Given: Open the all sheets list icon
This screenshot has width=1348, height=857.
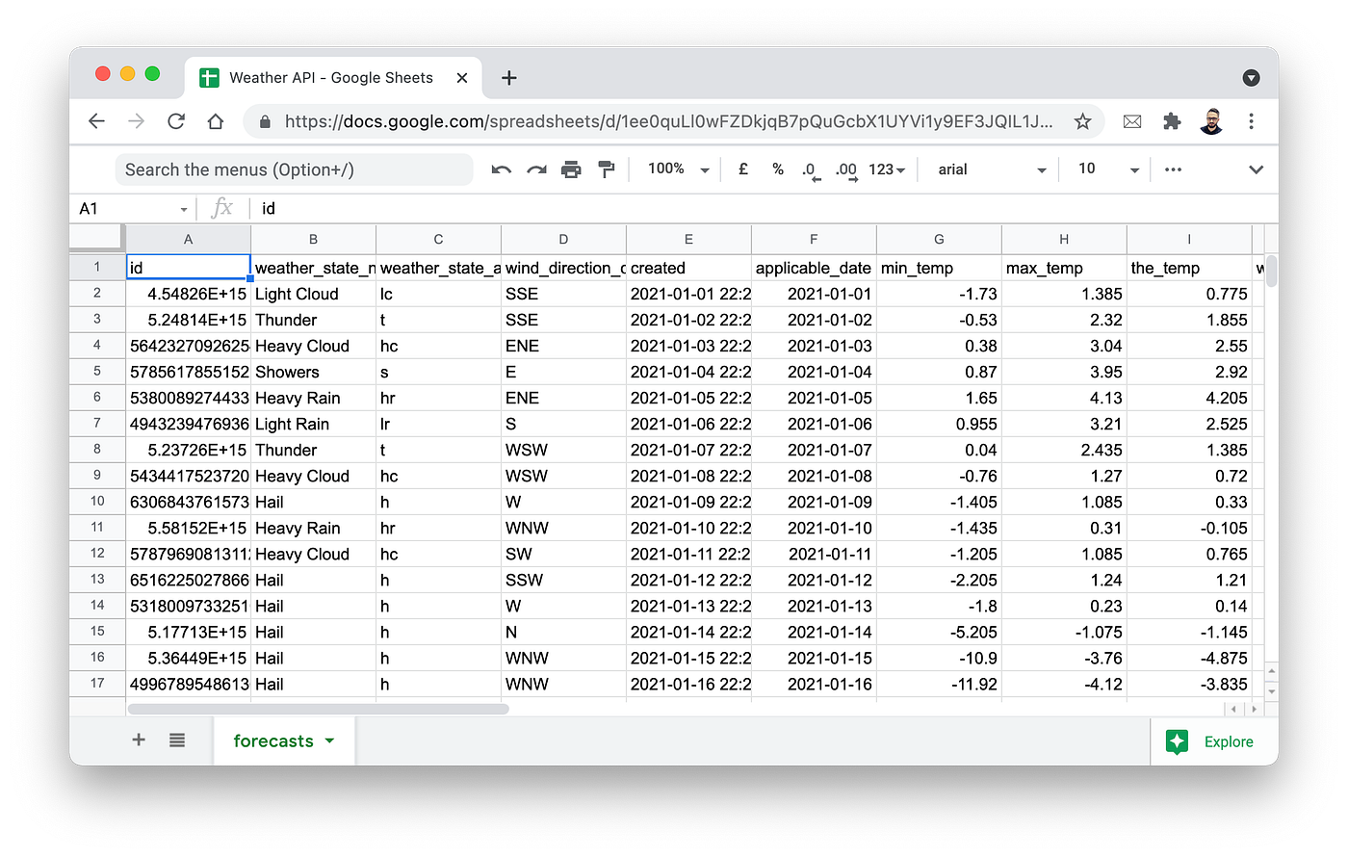Looking at the screenshot, I should pos(176,740).
